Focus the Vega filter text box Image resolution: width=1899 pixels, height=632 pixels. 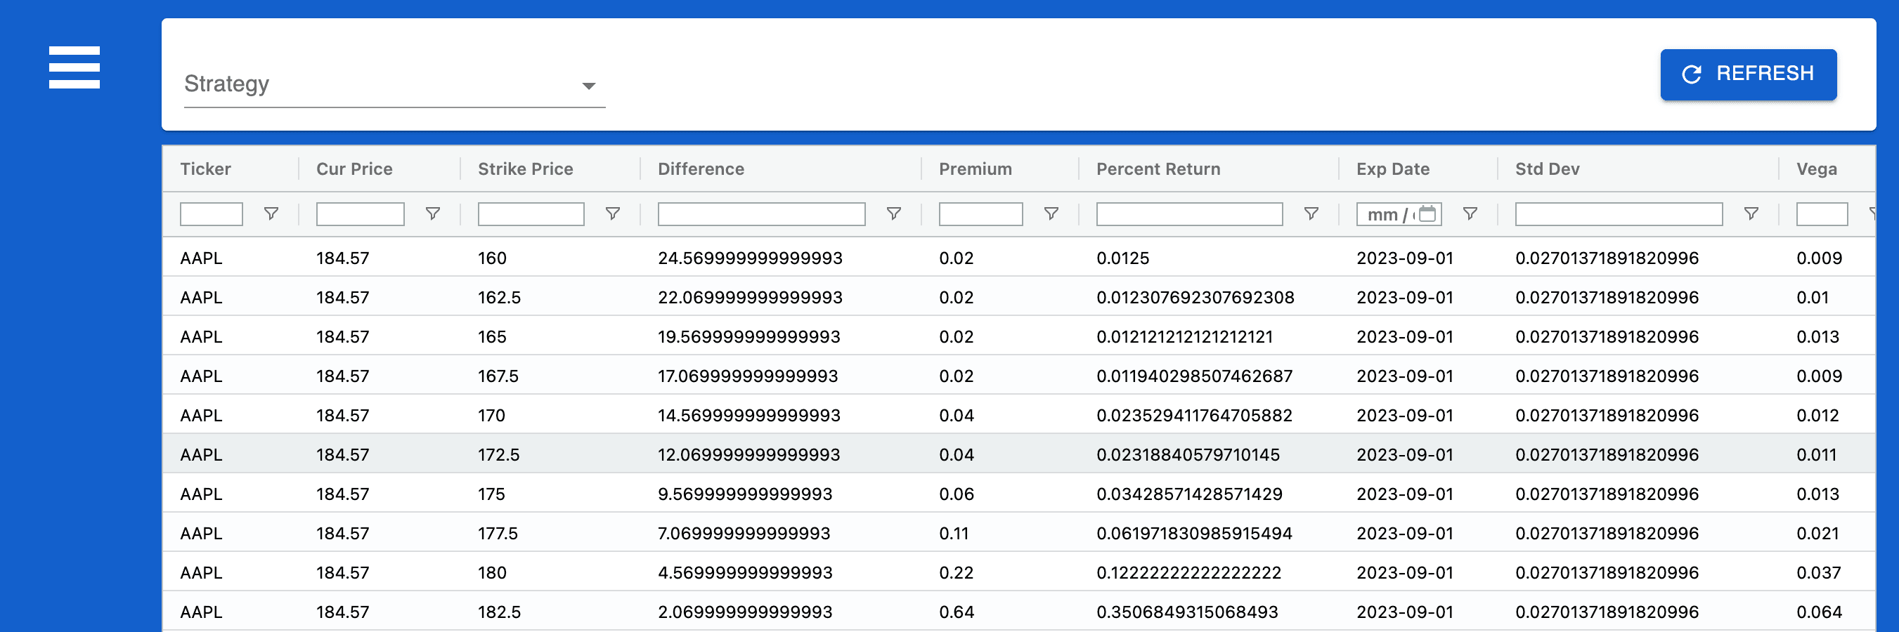[1822, 213]
